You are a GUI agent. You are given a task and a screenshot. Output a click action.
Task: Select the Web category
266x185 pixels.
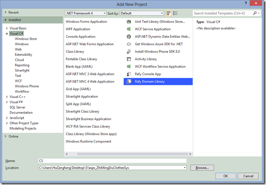(18, 50)
